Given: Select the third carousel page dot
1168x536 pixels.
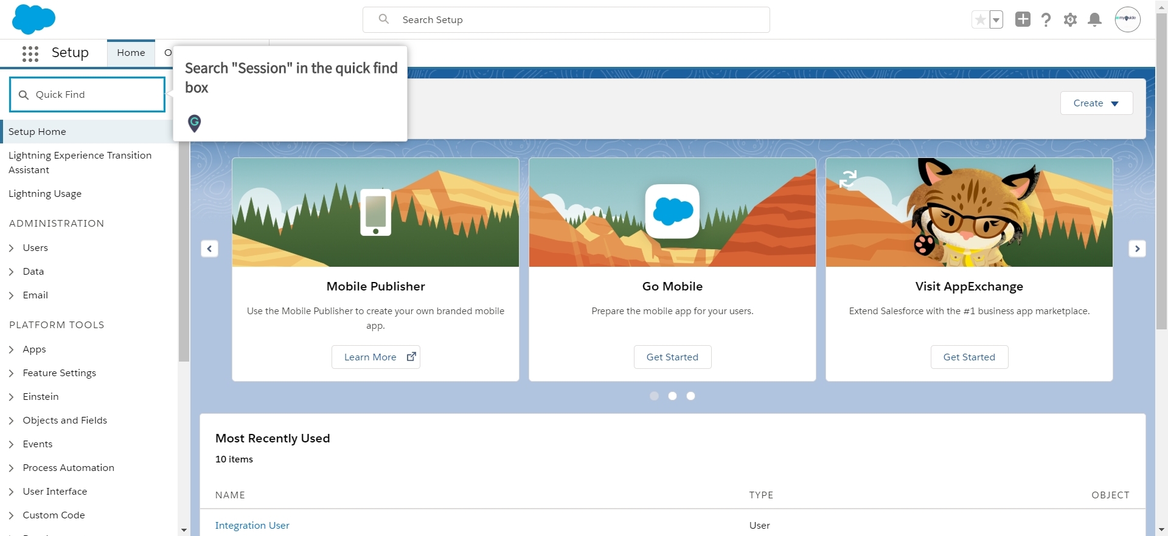Looking at the screenshot, I should pos(690,396).
